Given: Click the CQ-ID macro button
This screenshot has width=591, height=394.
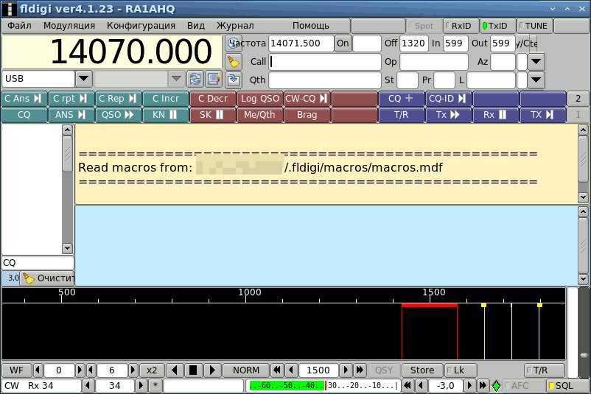Looking at the screenshot, I should 449,99.
